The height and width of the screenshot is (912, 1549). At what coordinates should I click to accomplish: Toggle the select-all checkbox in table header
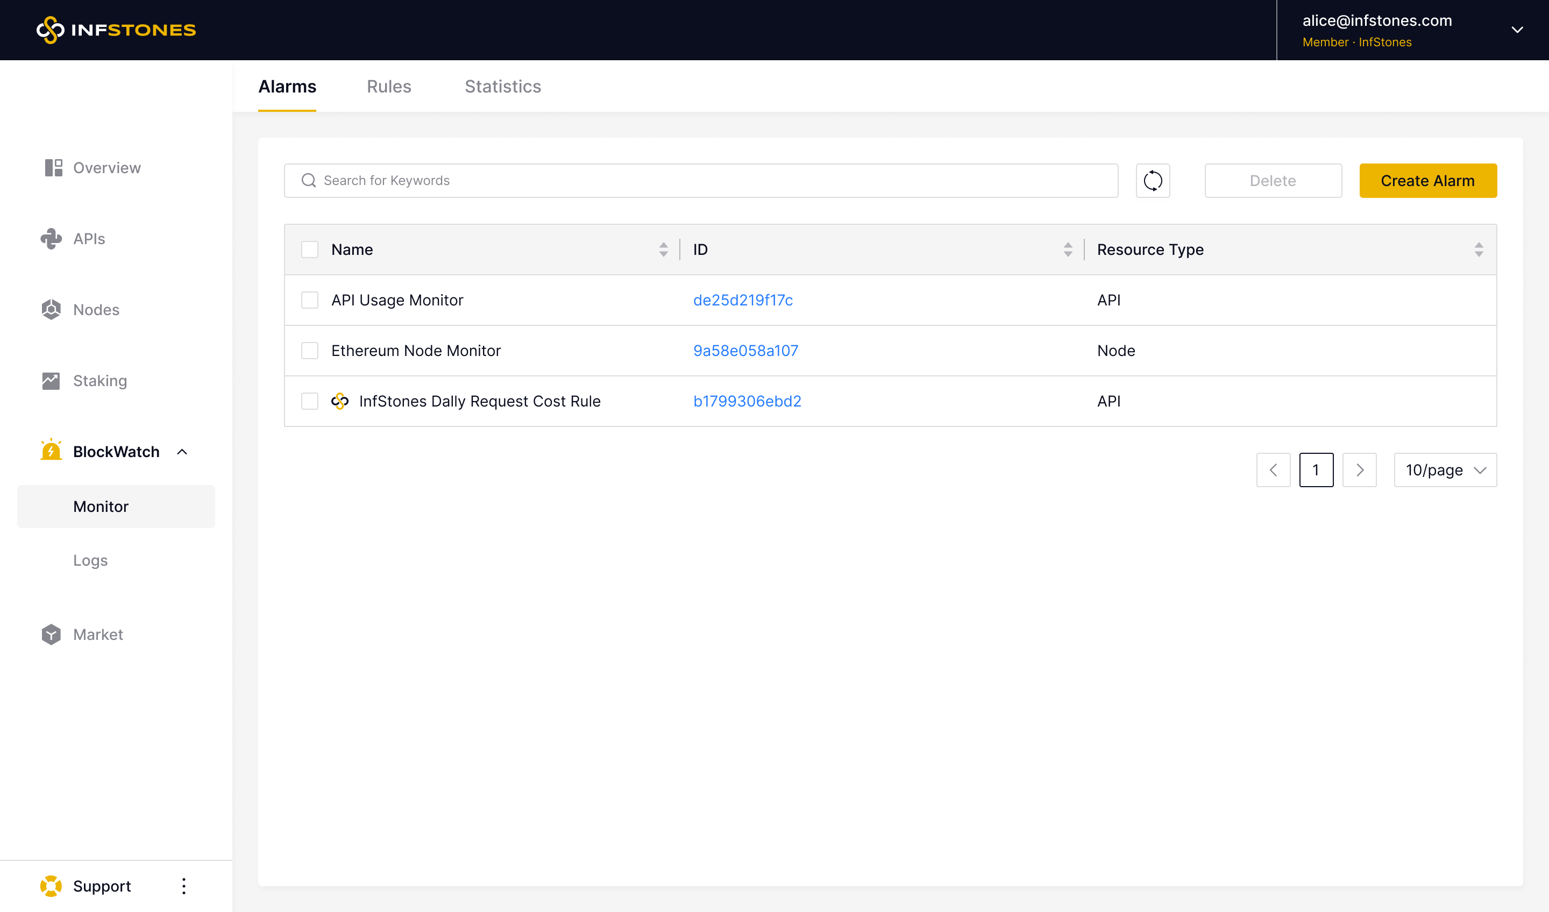pos(310,250)
